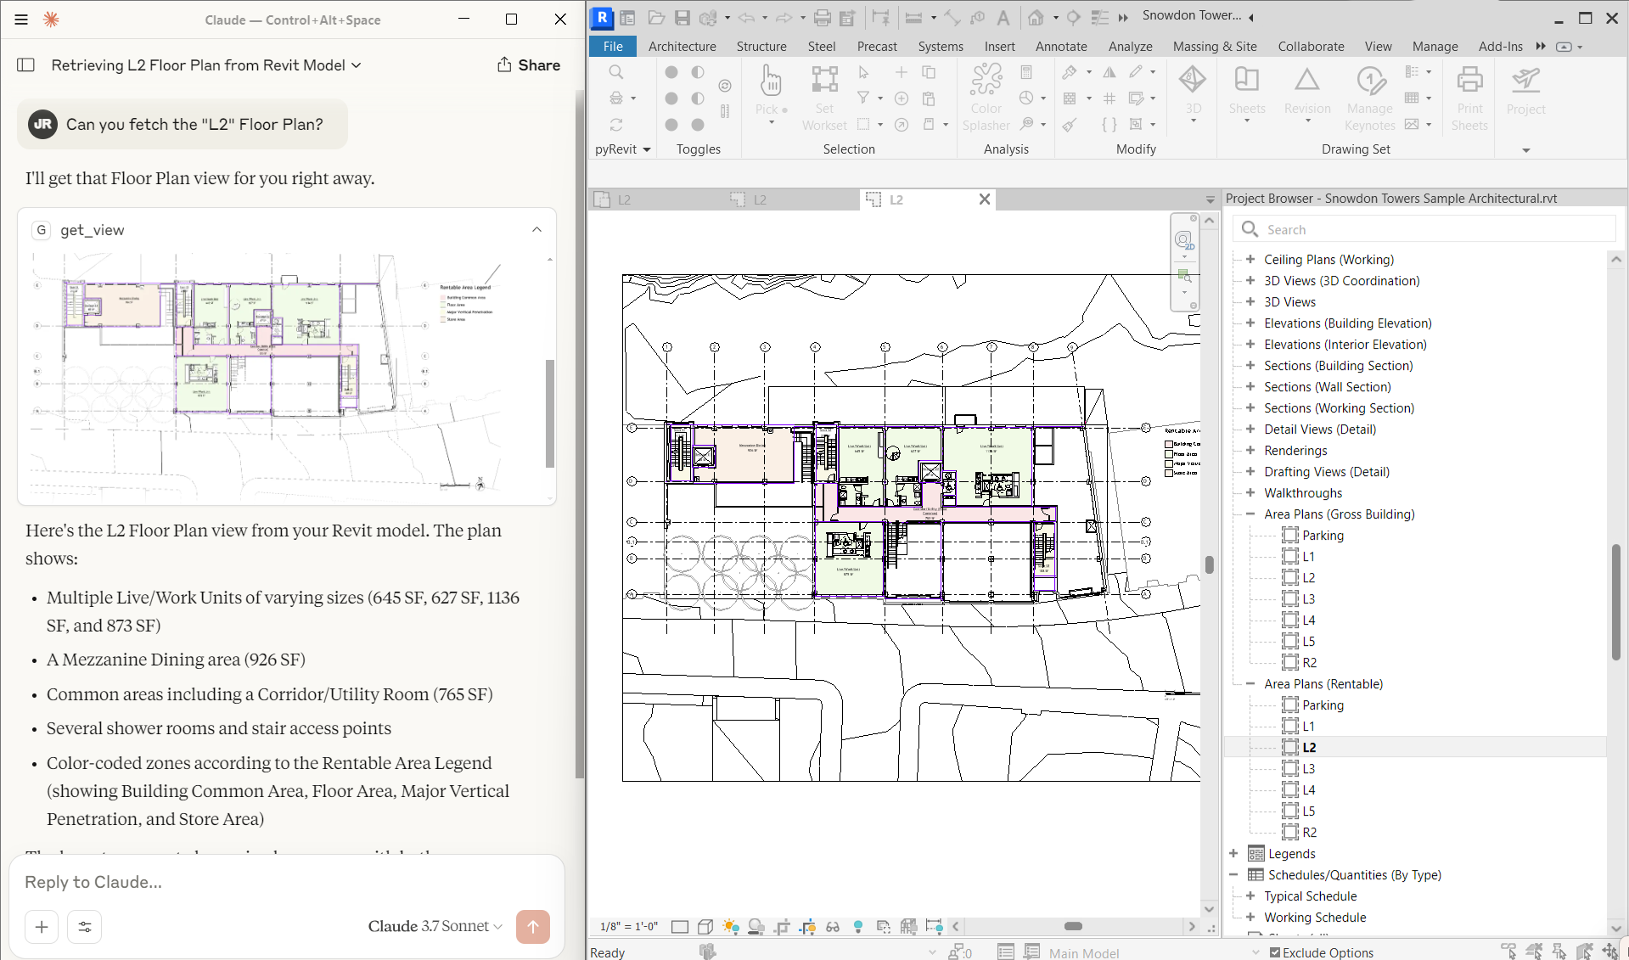Viewport: 1629px width, 960px height.
Task: Expand Ceiling Plans (Working) tree node
Action: pyautogui.click(x=1250, y=260)
